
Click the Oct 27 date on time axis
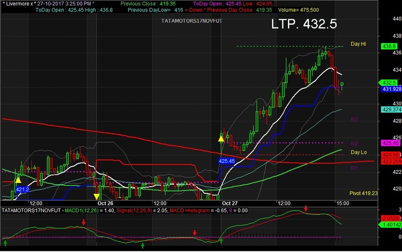click(229, 203)
